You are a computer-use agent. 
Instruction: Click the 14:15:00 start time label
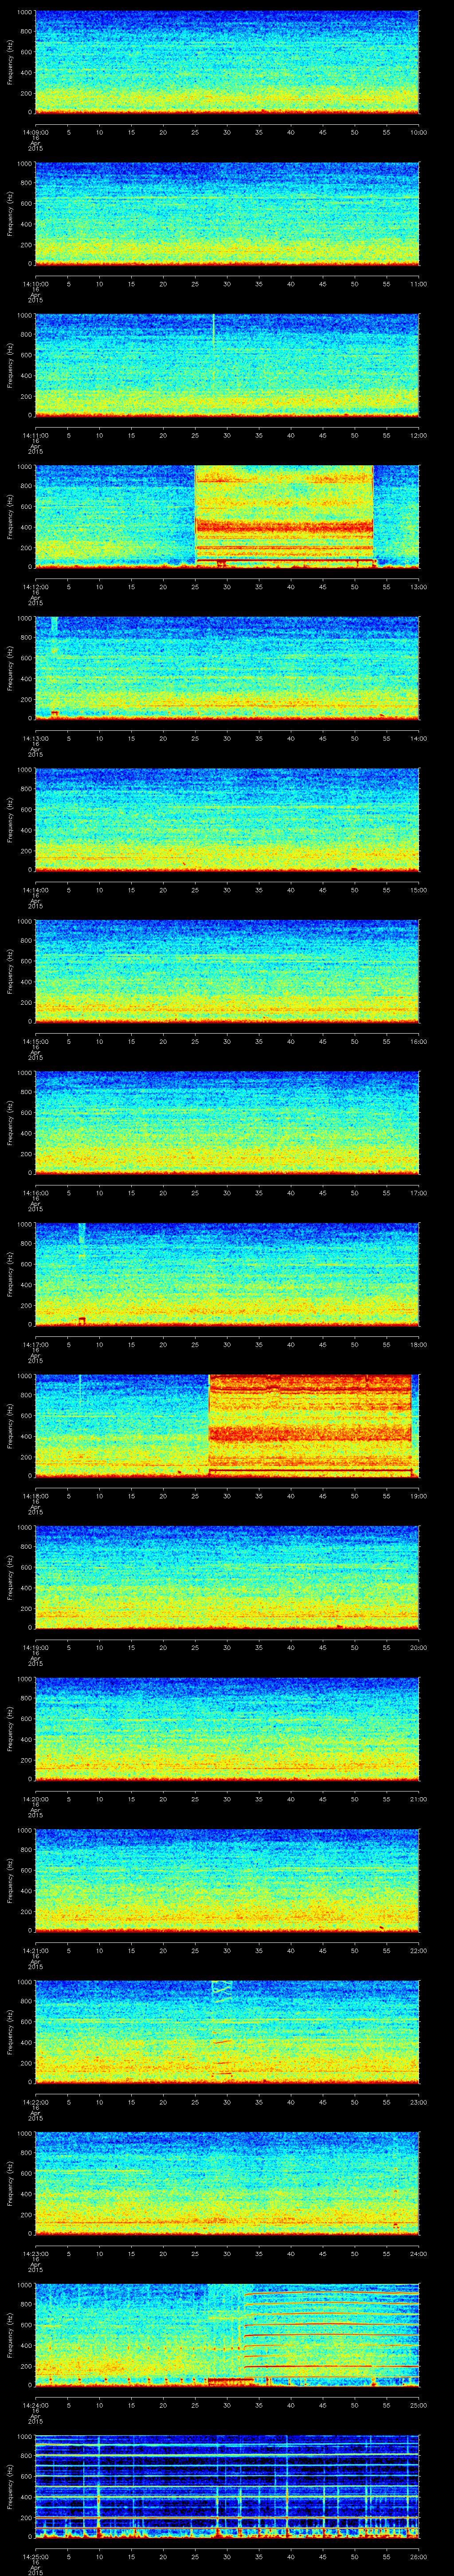35,1041
